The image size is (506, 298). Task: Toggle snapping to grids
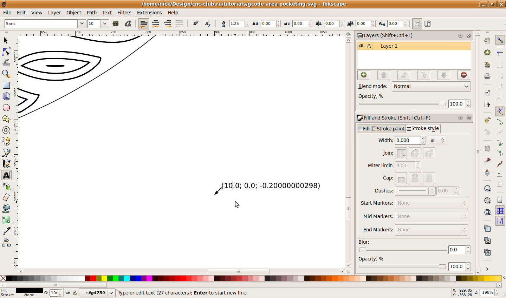coord(500,210)
